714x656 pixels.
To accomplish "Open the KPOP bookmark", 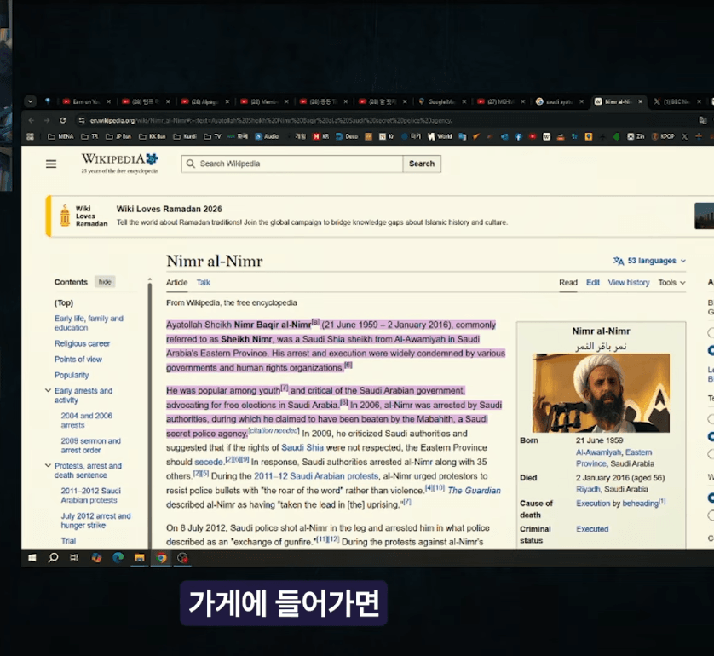I will point(664,136).
